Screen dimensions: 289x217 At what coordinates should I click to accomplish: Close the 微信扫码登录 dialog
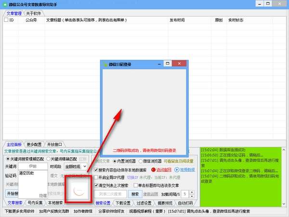point(179,64)
